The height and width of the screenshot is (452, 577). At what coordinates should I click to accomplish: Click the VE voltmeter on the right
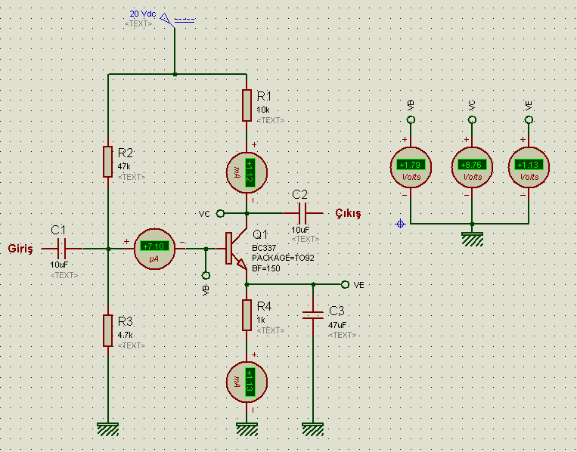pos(529,166)
